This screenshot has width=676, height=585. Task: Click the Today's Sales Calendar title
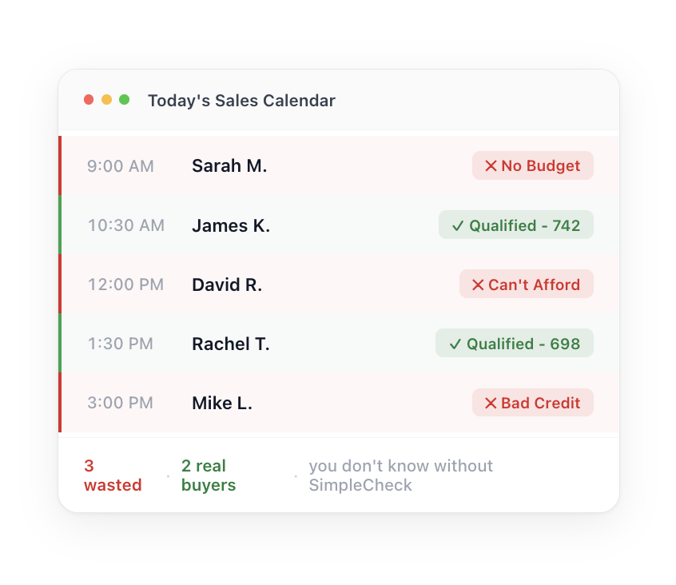(241, 101)
